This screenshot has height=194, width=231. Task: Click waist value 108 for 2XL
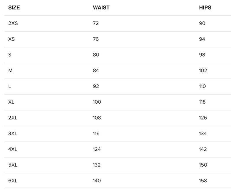click(97, 118)
